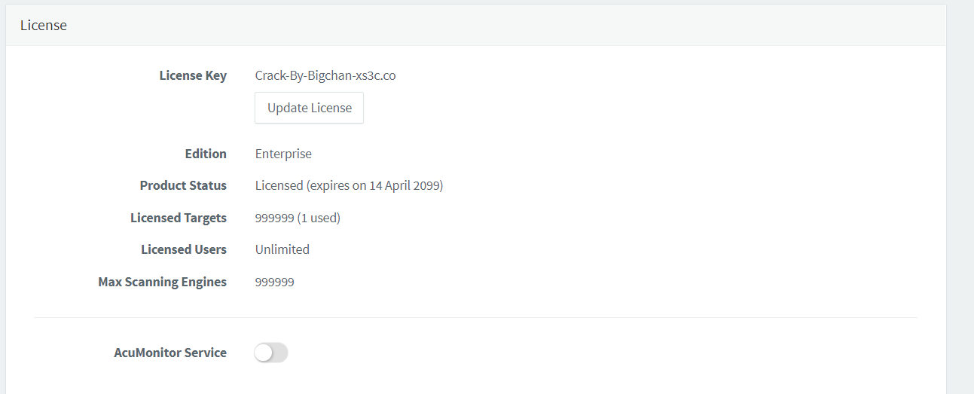The height and width of the screenshot is (394, 974).
Task: Click the AcuMonitor Service label
Action: click(170, 353)
